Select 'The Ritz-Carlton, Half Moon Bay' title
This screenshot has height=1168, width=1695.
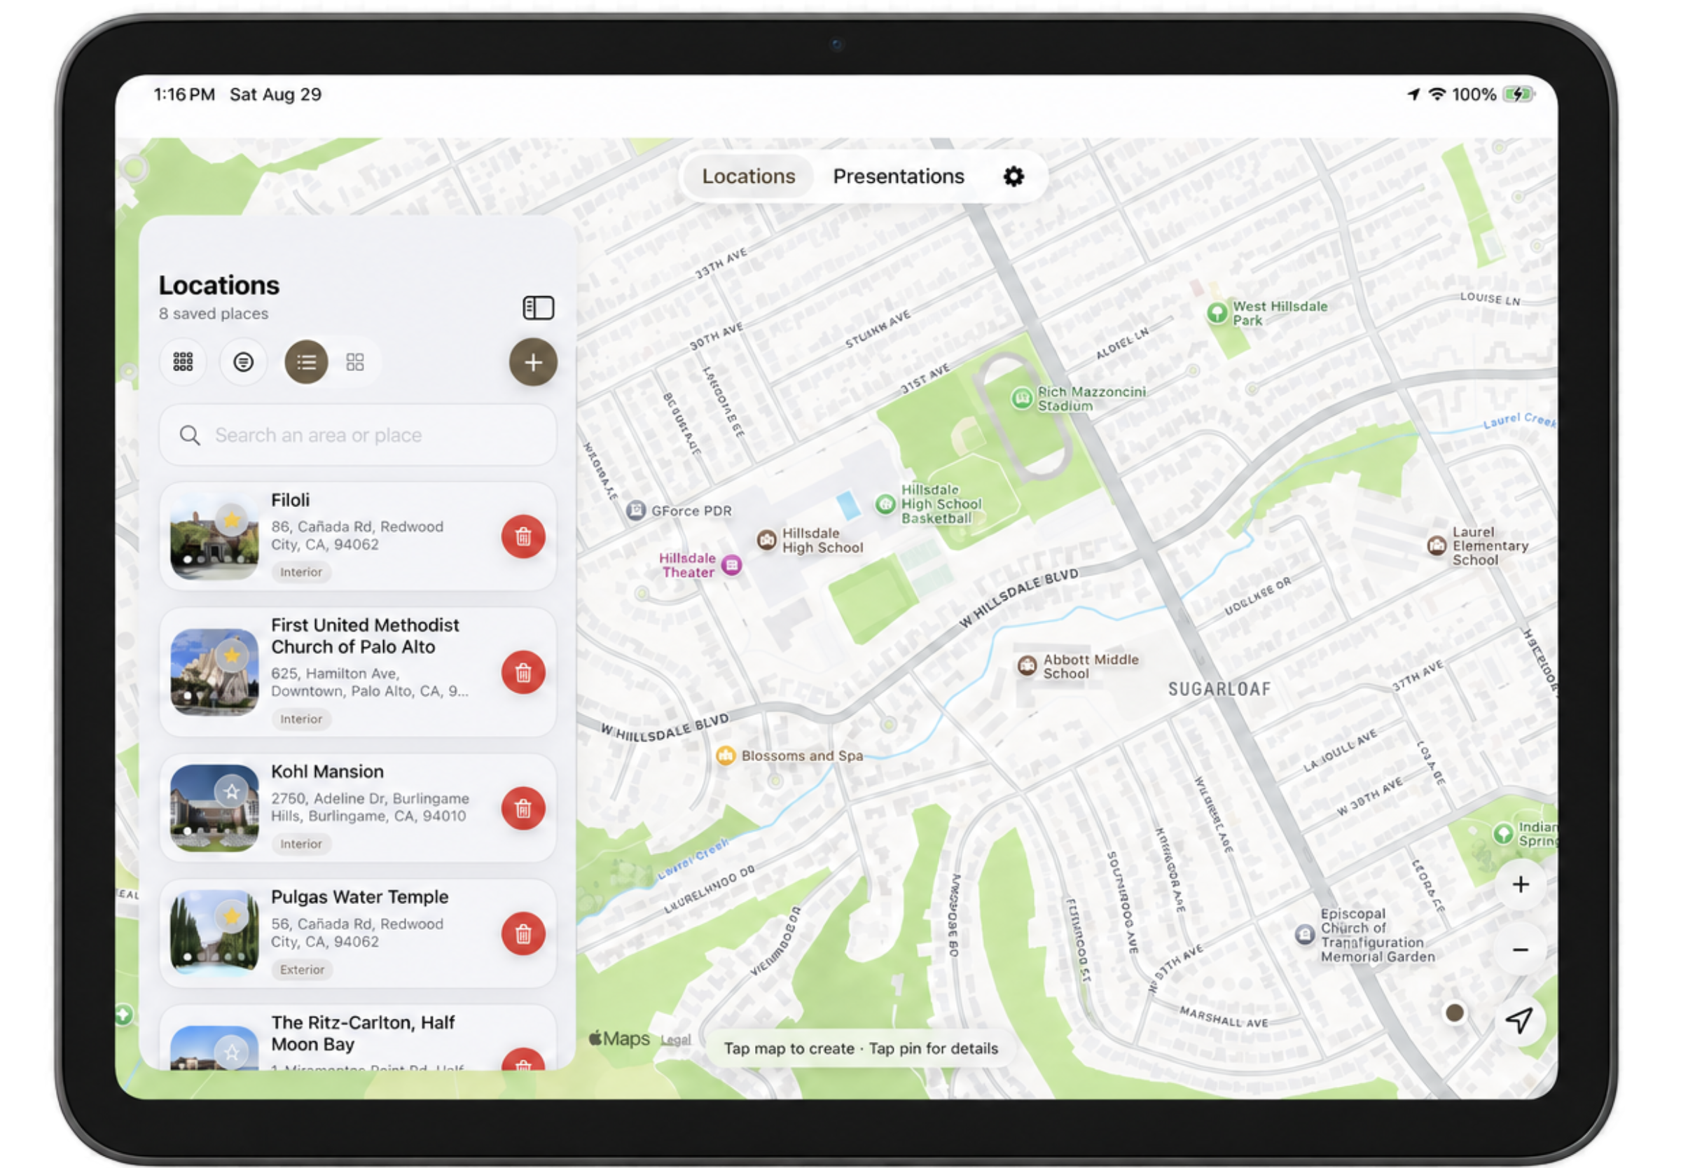click(x=363, y=1033)
